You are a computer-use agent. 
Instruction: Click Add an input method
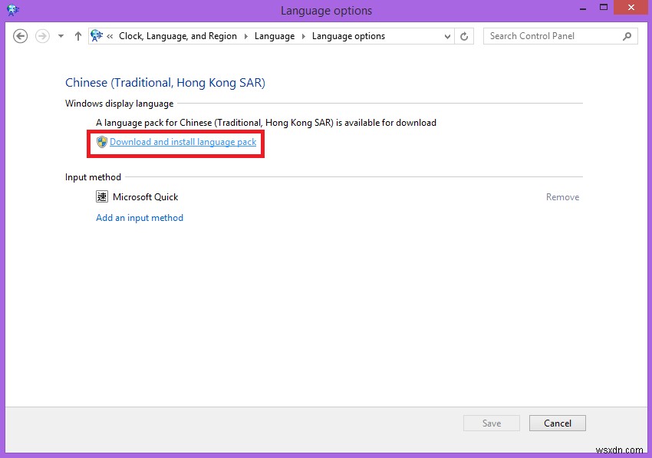(x=140, y=218)
